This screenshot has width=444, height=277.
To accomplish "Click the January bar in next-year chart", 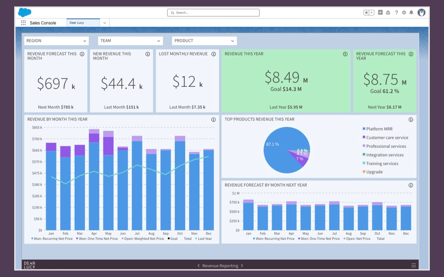I will click(x=248, y=215).
